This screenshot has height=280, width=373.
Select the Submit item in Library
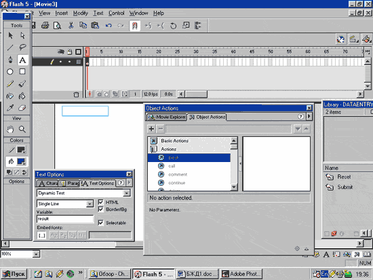345,187
